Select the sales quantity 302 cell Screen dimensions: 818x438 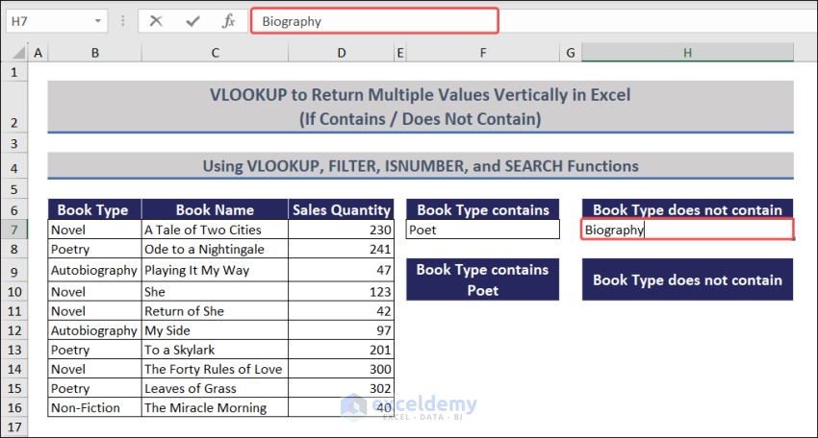click(x=342, y=388)
